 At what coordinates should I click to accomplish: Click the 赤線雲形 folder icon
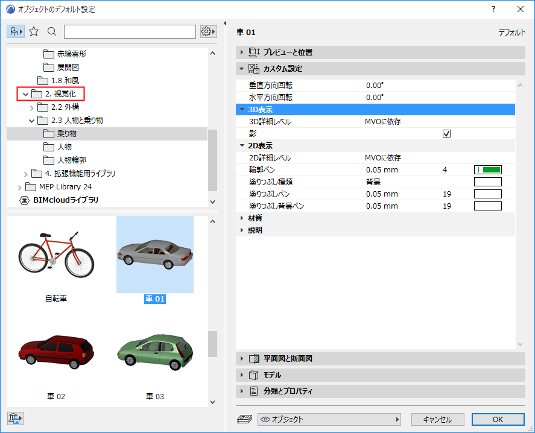click(49, 54)
